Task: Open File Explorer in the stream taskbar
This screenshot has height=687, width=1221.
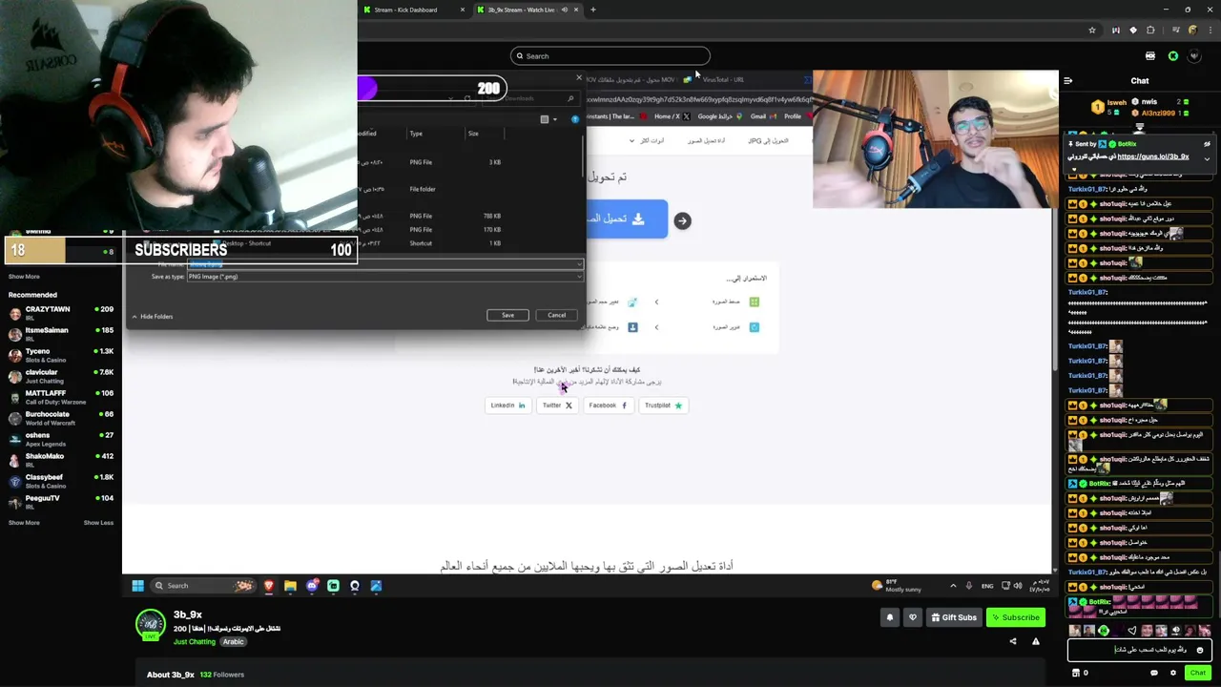Action: pyautogui.click(x=290, y=586)
